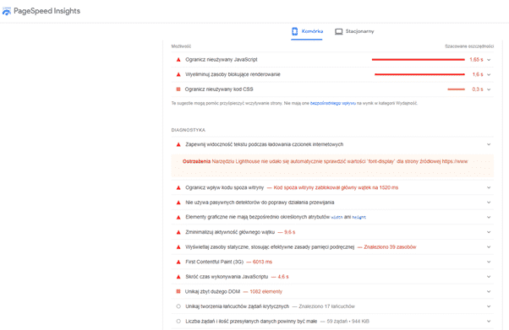
Task: Click the 1,65 s savings value
Action: click(476, 60)
